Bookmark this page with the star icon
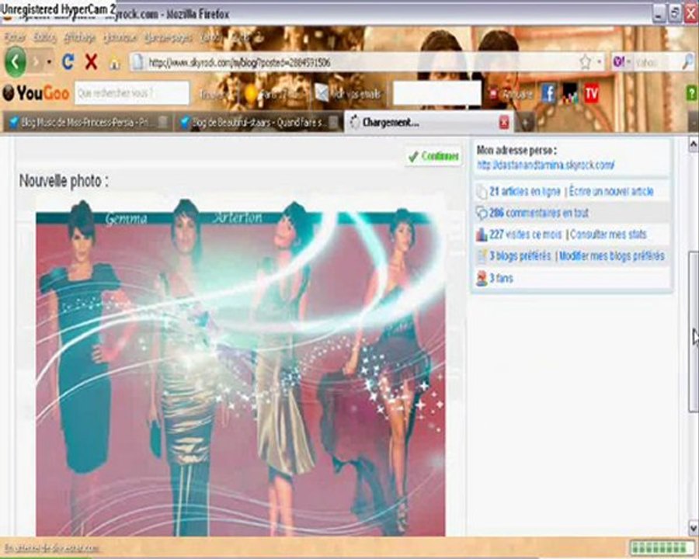The height and width of the screenshot is (559, 699). point(586,62)
